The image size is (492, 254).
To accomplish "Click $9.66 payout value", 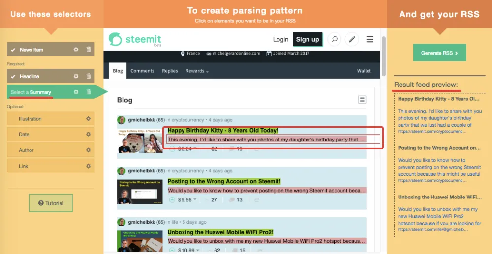I will (185, 200).
